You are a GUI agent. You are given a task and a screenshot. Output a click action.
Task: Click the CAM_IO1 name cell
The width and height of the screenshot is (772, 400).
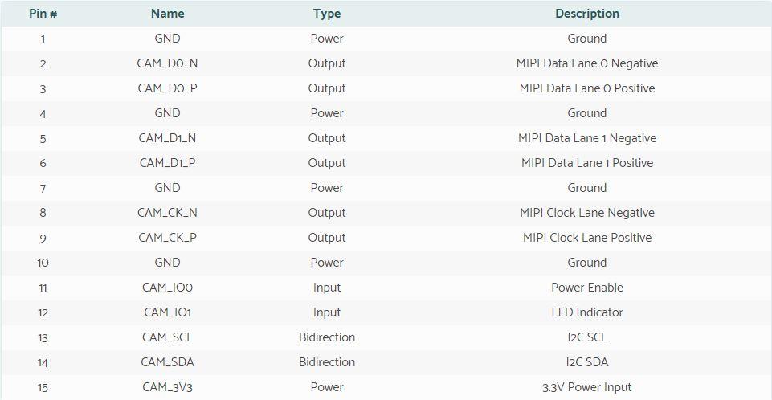point(167,312)
